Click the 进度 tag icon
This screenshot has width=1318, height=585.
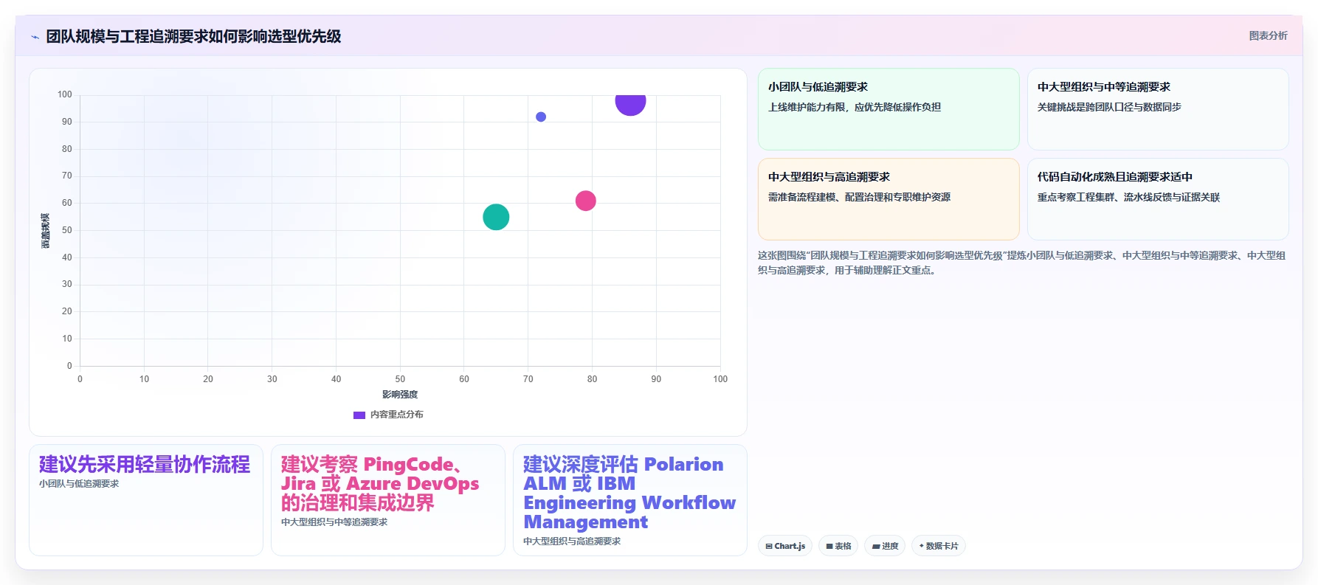[876, 547]
